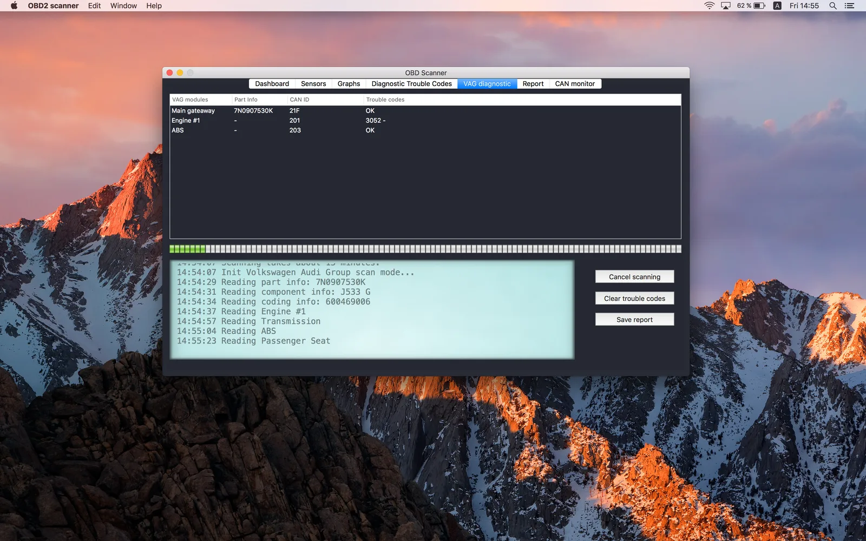Switch to the Sensors tab
Viewport: 866px width, 541px height.
click(x=313, y=84)
